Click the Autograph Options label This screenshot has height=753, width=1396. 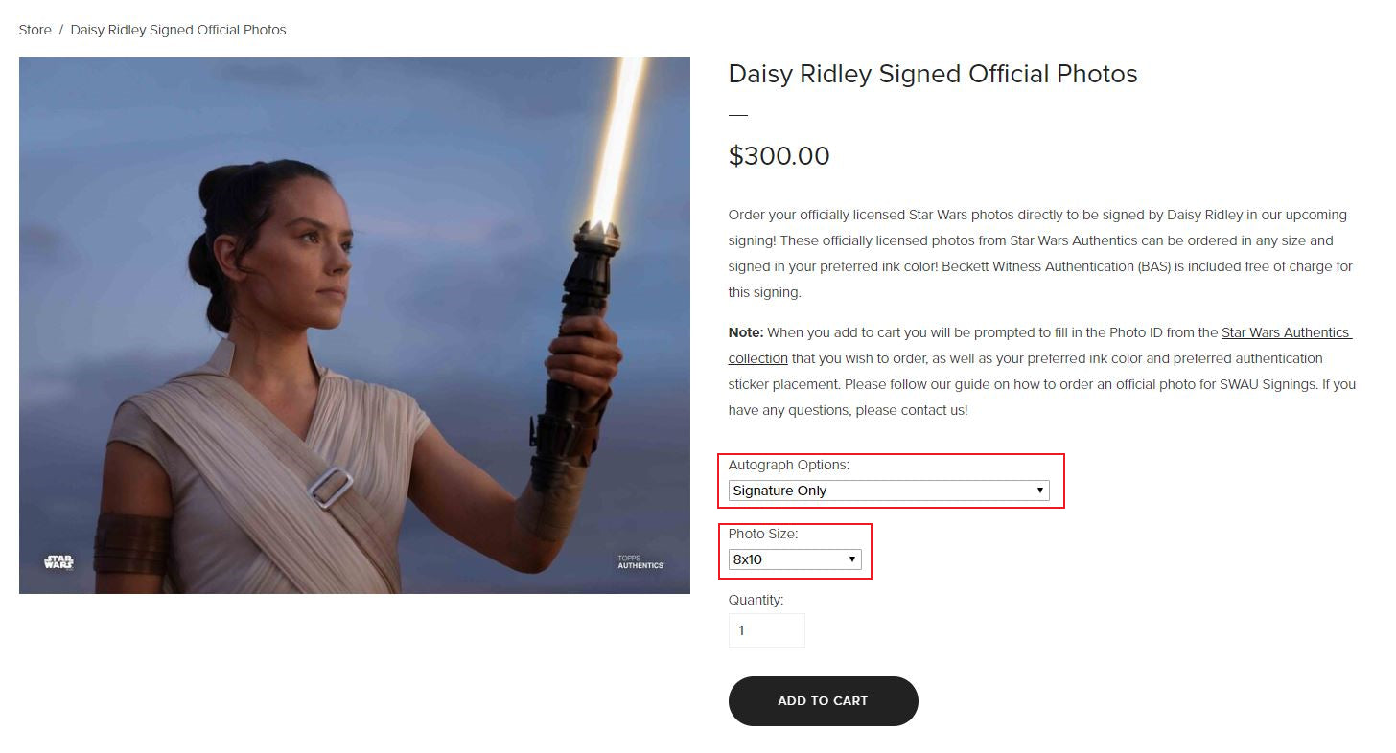coord(788,465)
